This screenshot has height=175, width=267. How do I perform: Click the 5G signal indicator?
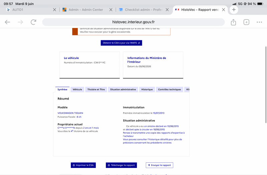[240, 4]
